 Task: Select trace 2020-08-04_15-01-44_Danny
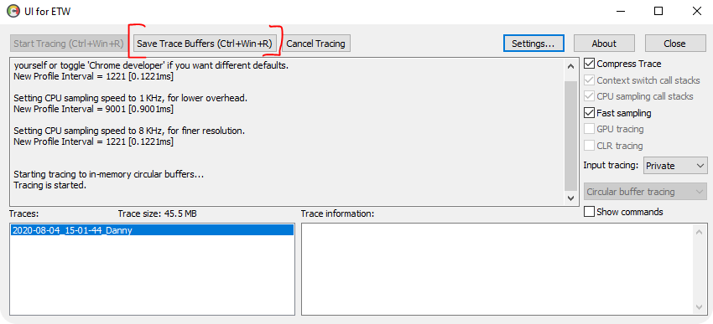(152, 230)
